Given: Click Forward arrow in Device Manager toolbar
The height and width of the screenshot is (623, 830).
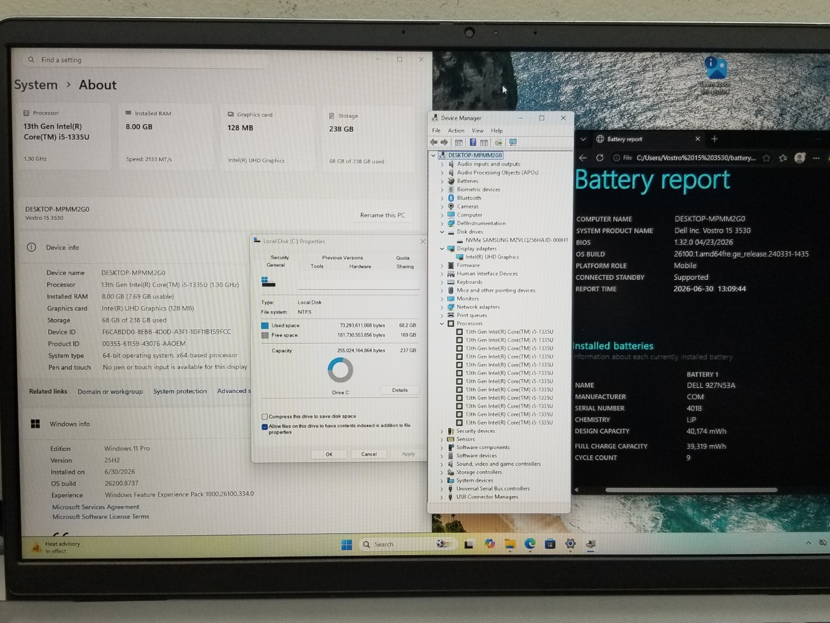Looking at the screenshot, I should (x=444, y=142).
